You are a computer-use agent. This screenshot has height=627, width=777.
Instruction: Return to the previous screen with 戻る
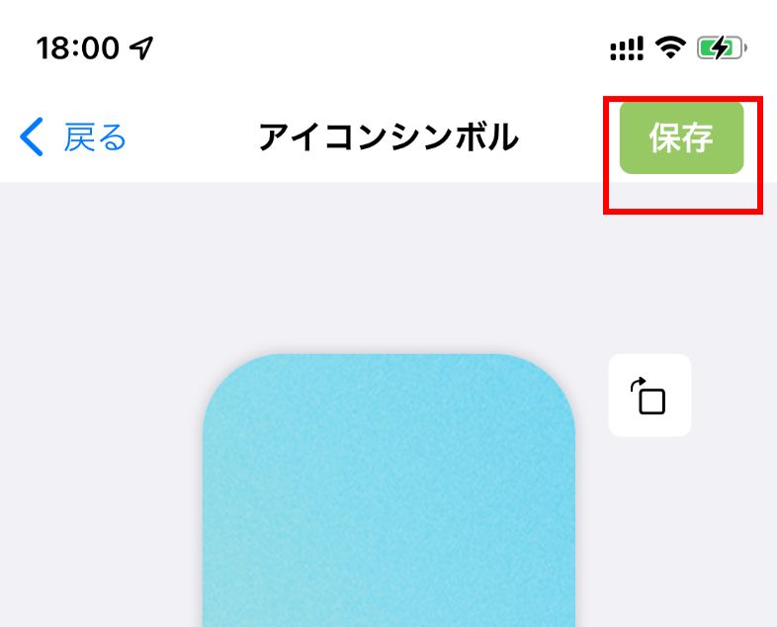73,137
